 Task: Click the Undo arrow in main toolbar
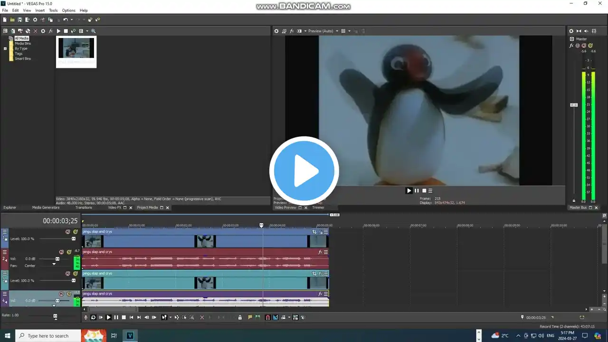(66, 19)
